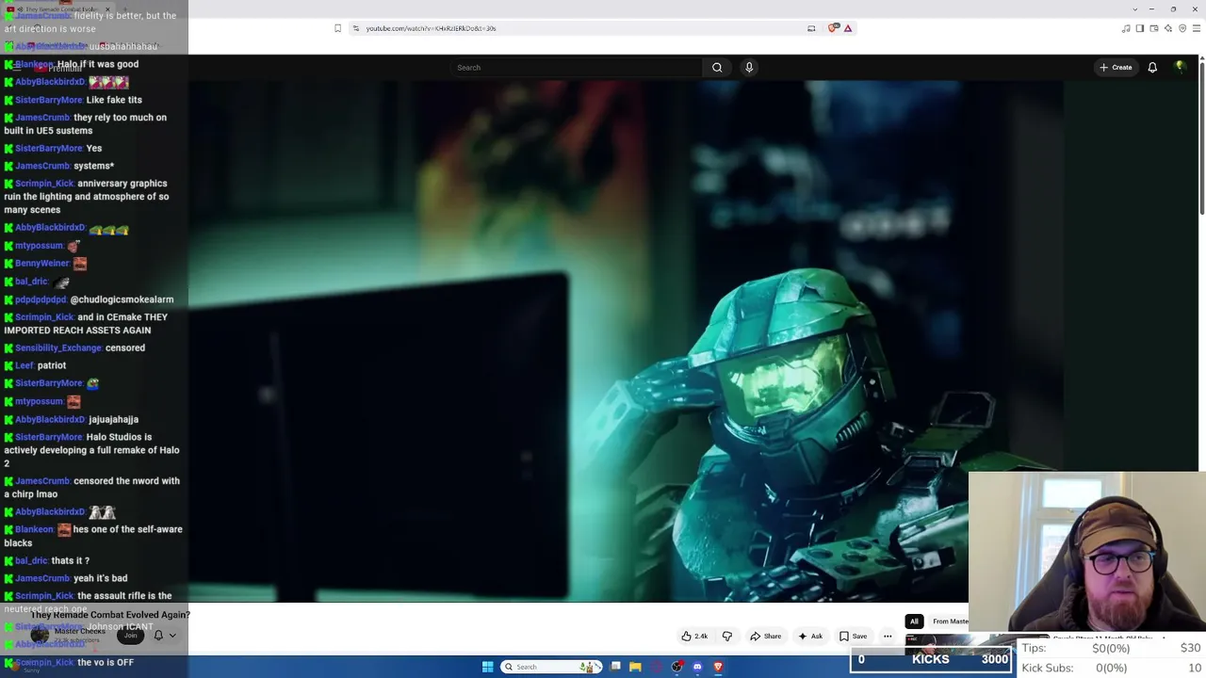Open File Explorer from the taskbar
This screenshot has height=678, width=1206.
[x=635, y=667]
